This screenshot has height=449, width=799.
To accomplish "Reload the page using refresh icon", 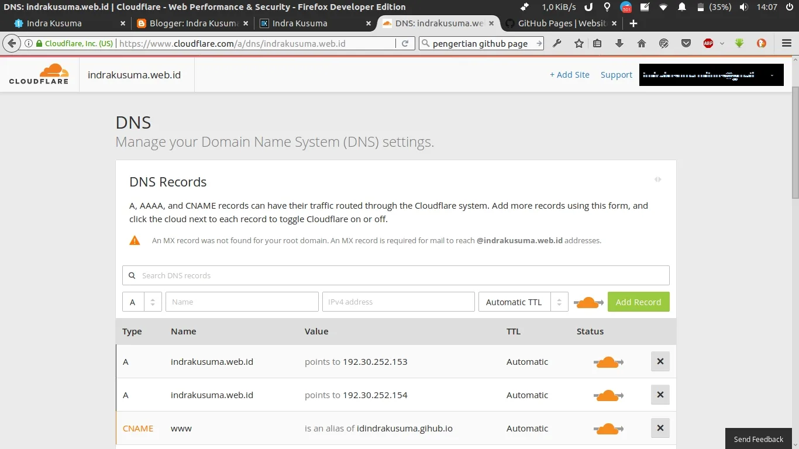I will coord(405,43).
